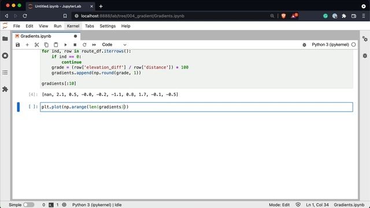This screenshot has height=208, width=370.
Task: Restart kernel and run all cells
Action: pyautogui.click(x=94, y=45)
